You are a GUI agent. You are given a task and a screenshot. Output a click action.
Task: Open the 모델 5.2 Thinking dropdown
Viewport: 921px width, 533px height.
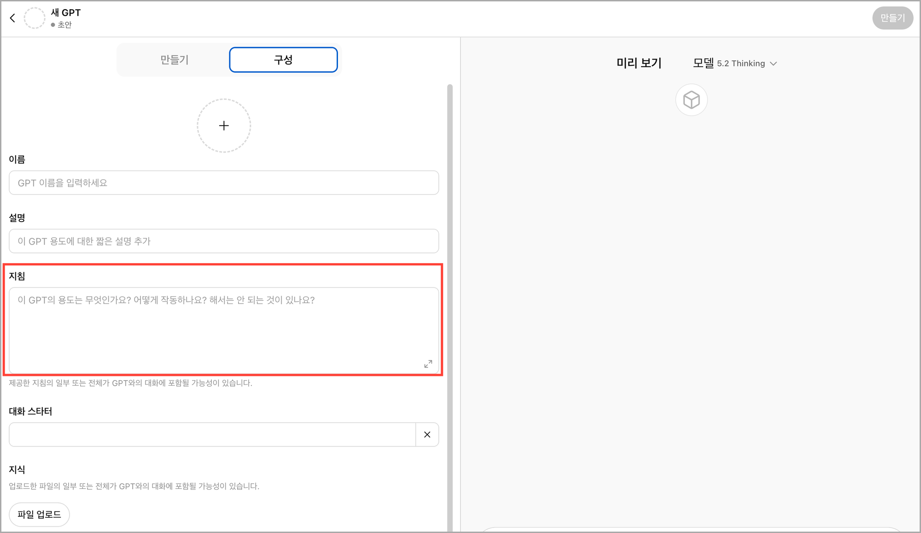coord(734,63)
